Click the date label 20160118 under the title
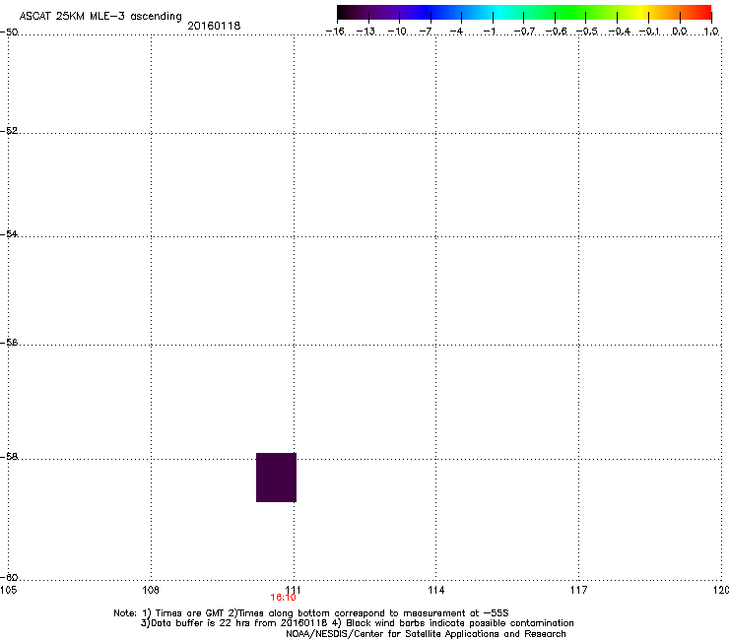This screenshot has height=640, width=729. coord(214,26)
